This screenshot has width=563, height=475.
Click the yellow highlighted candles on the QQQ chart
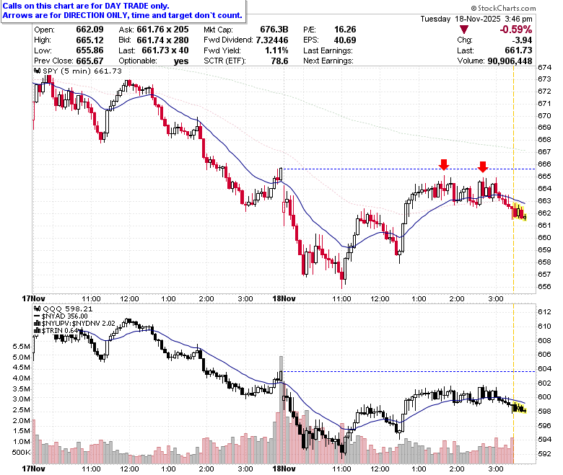pos(520,408)
